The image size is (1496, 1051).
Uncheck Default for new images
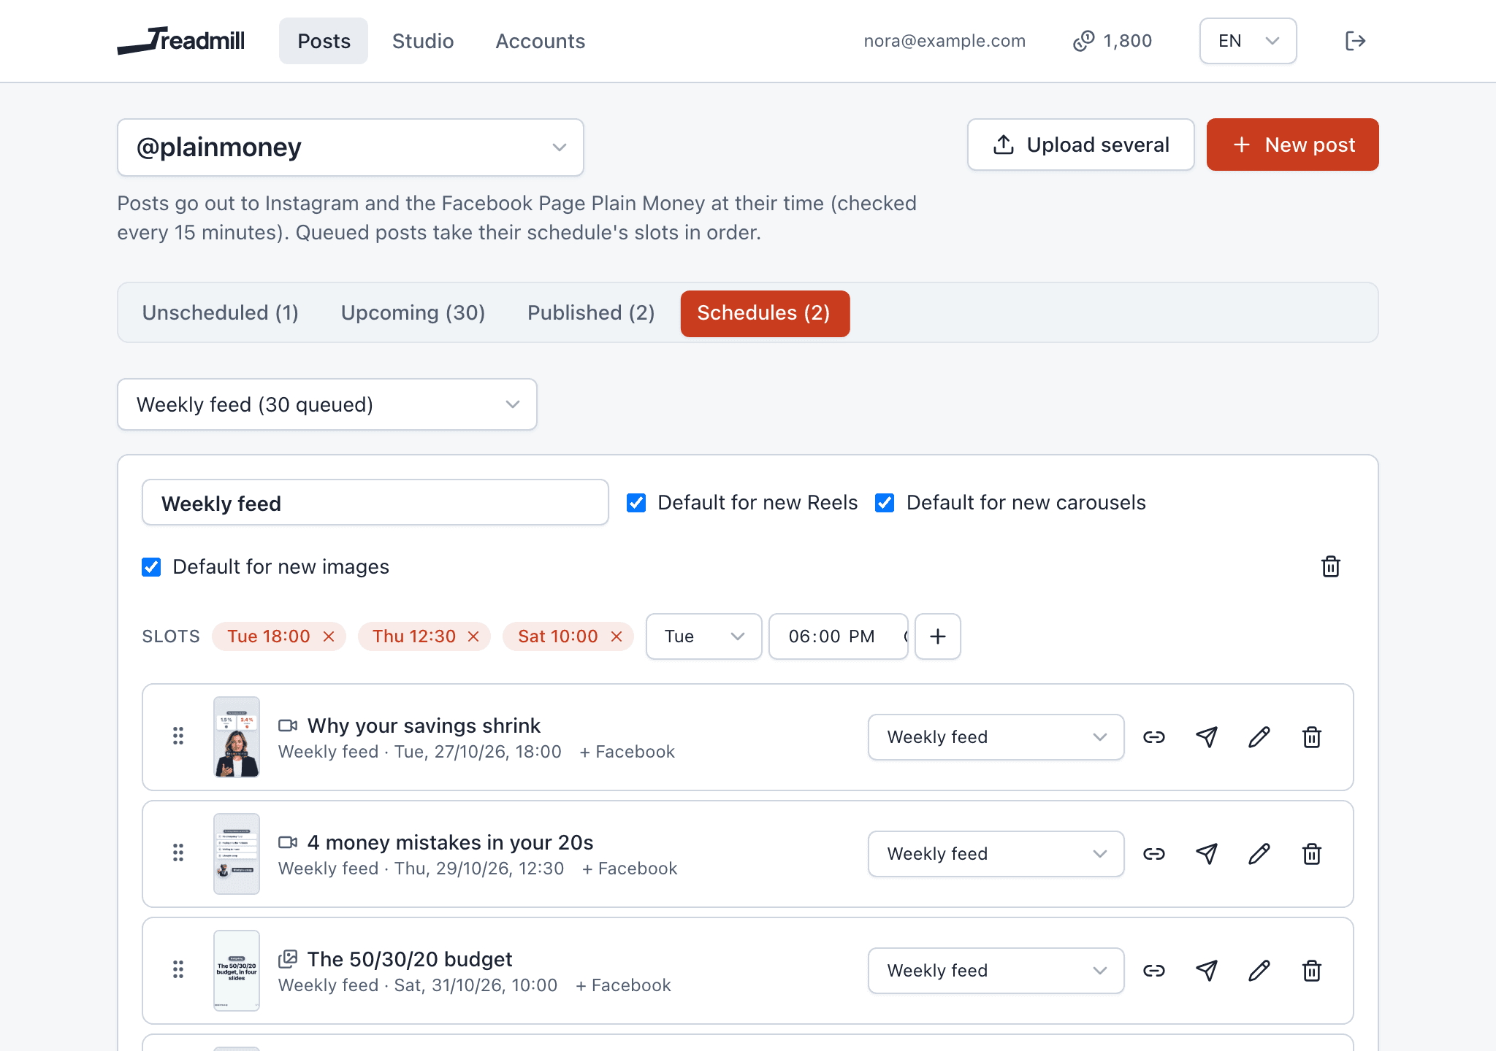click(151, 567)
